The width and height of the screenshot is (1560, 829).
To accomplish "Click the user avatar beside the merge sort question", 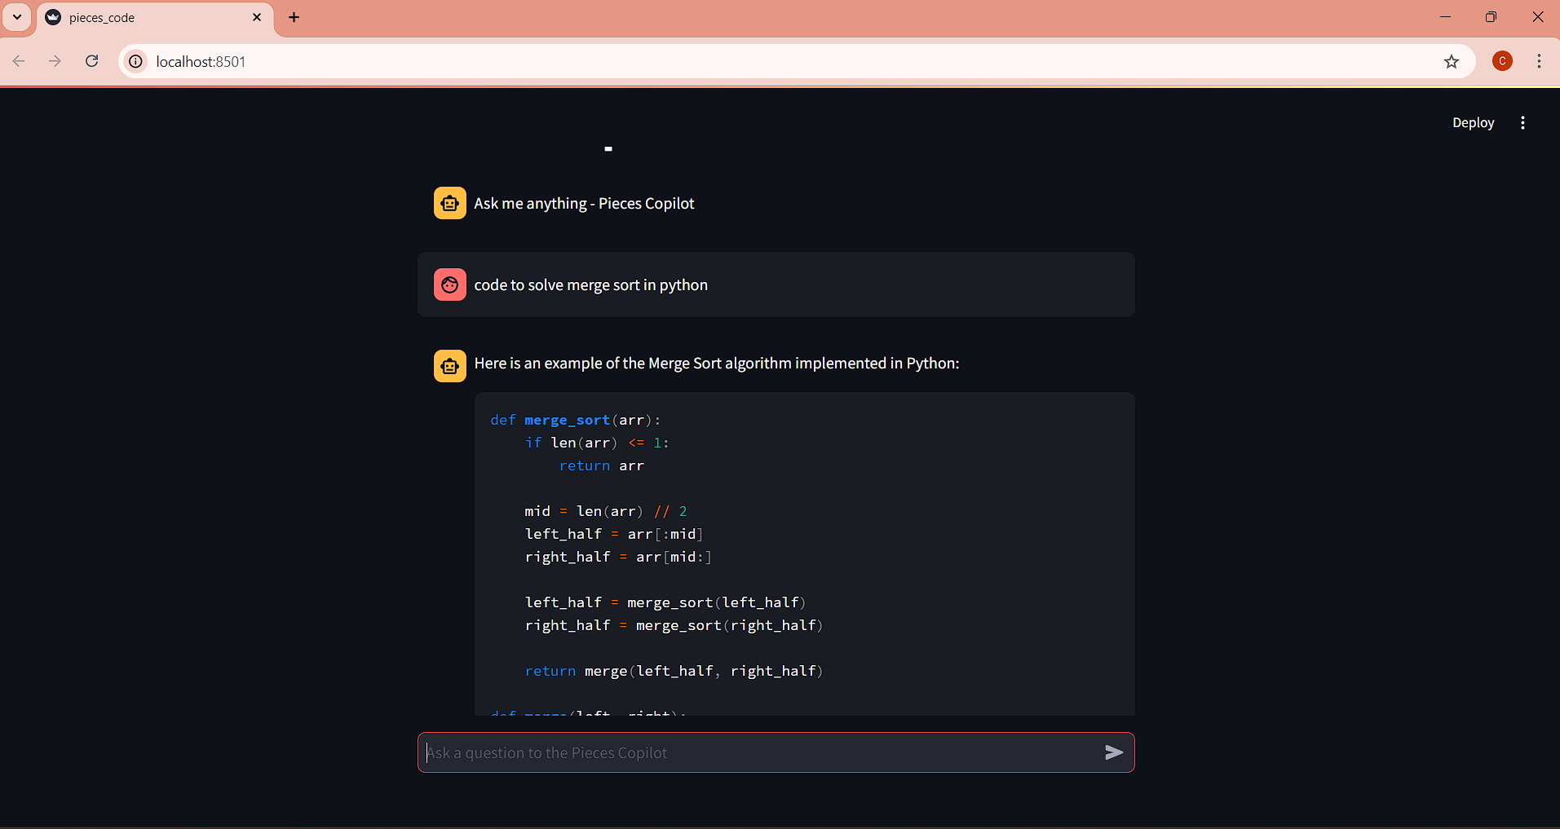I will coord(449,284).
